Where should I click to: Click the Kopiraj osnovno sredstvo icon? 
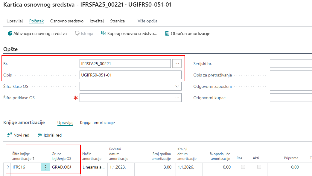(104, 33)
